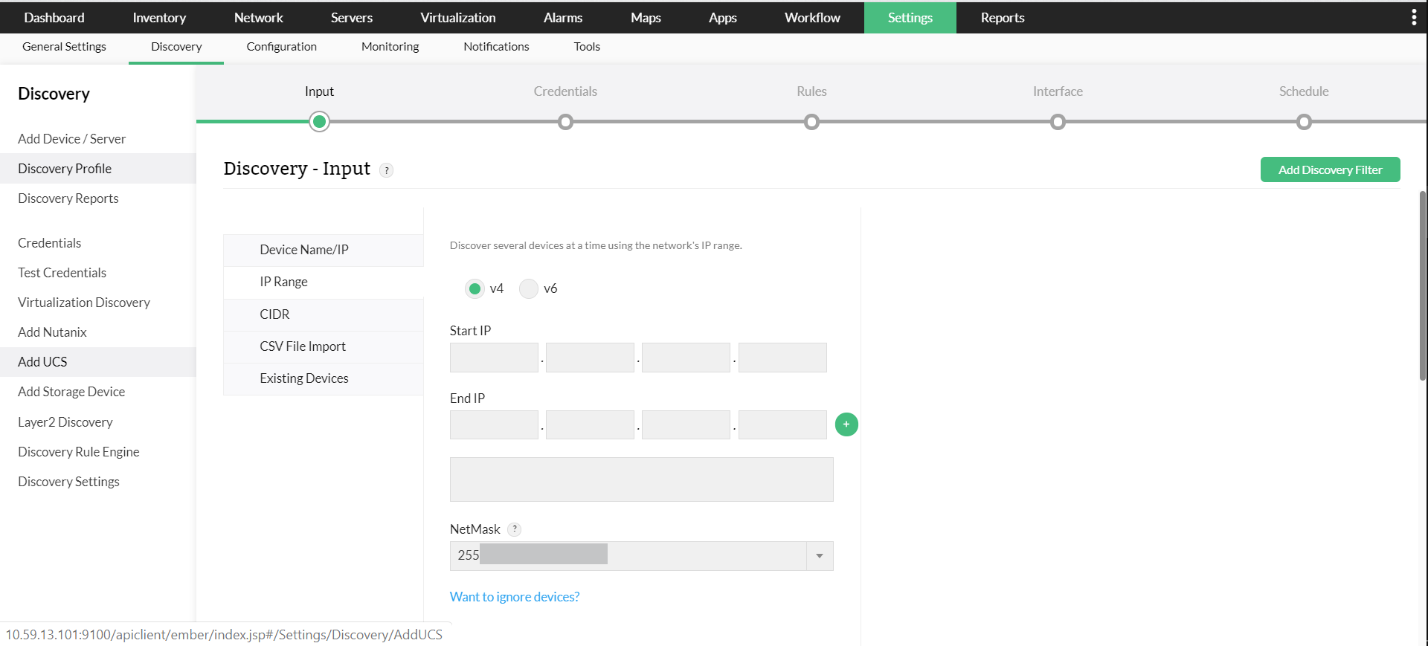The height and width of the screenshot is (646, 1428).
Task: Click the Discovery - Input help icon
Action: 386,170
